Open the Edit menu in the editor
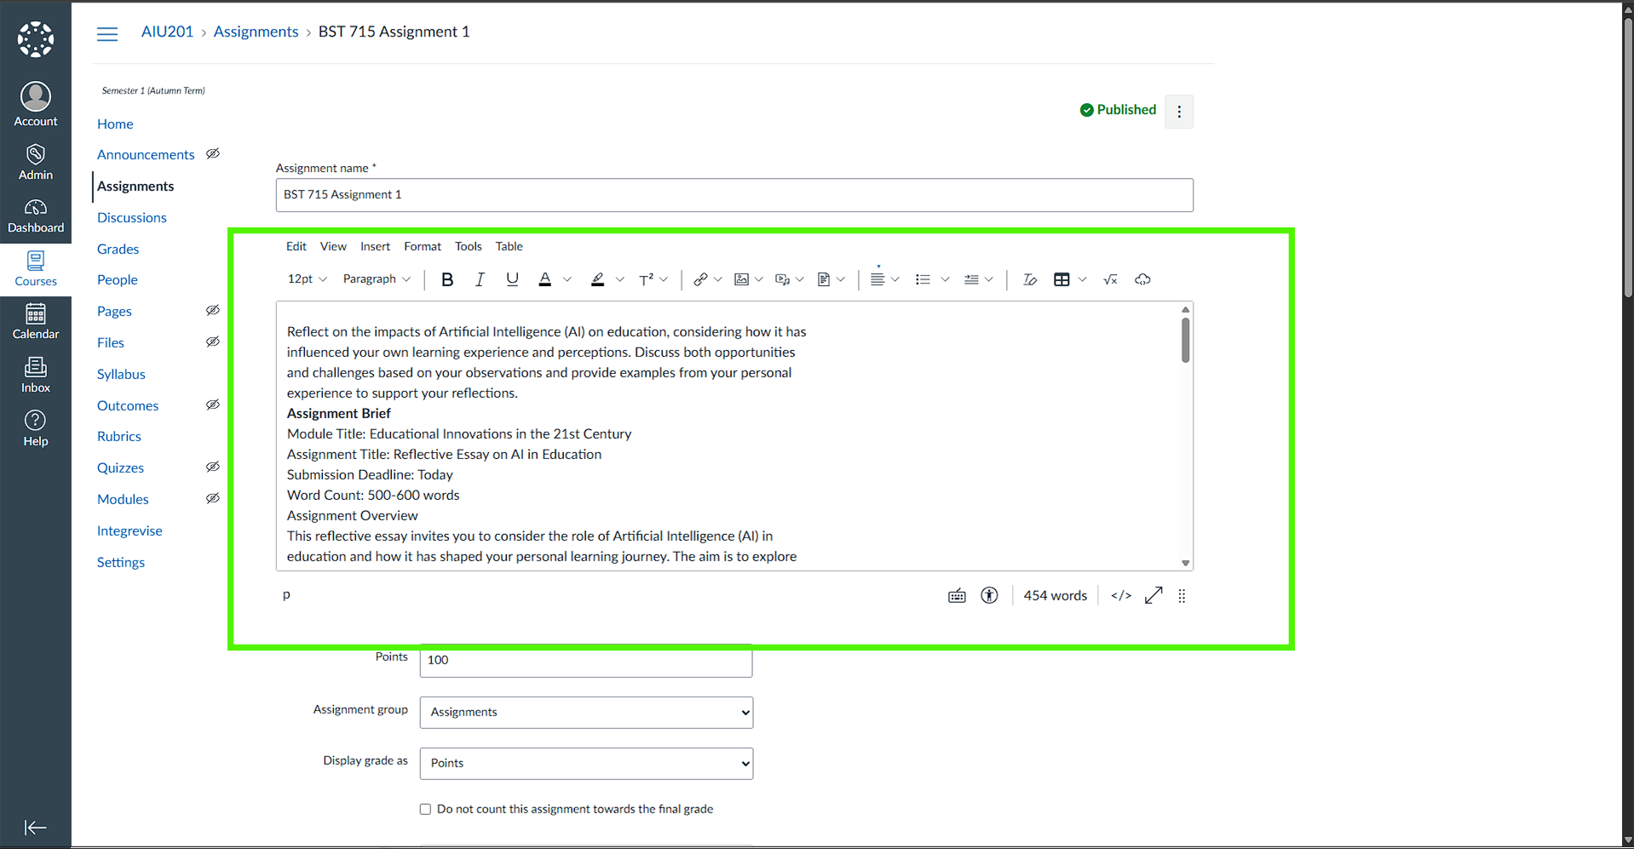This screenshot has width=1634, height=849. pyautogui.click(x=296, y=247)
